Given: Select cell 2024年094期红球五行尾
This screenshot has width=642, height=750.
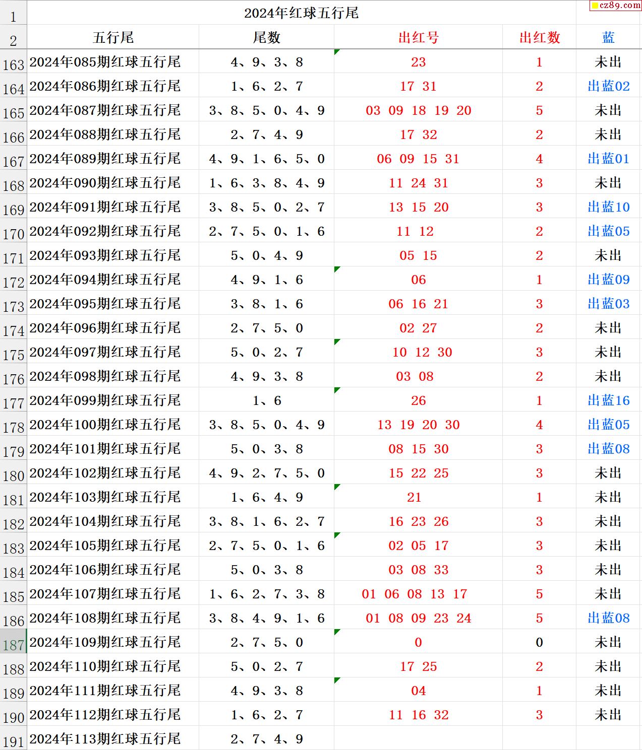Looking at the screenshot, I should pyautogui.click(x=113, y=280).
